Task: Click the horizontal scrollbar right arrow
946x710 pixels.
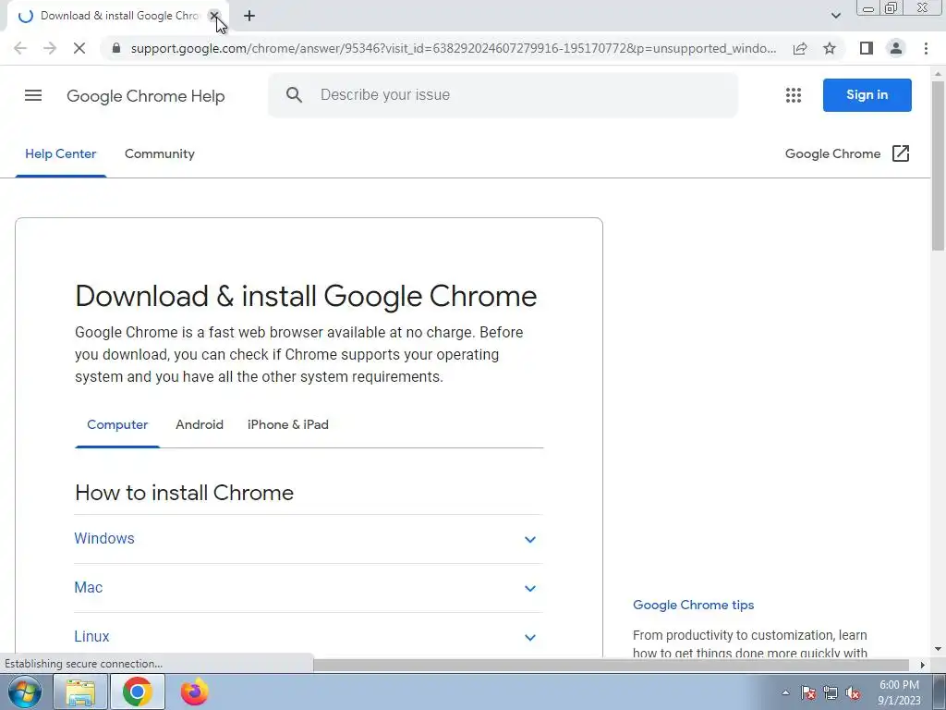Action: coord(923,665)
